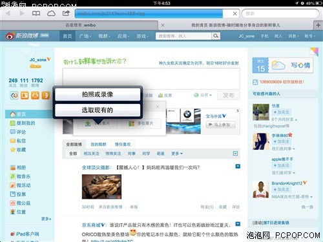The height and width of the screenshot is (242, 323).
Task: Select 拍照或录像 from the popup menu
Action: (x=98, y=94)
